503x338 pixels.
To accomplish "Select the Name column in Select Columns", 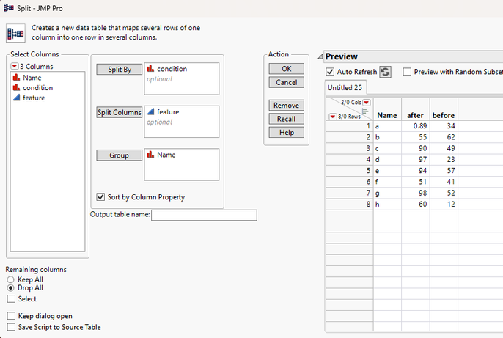I will tap(32, 78).
